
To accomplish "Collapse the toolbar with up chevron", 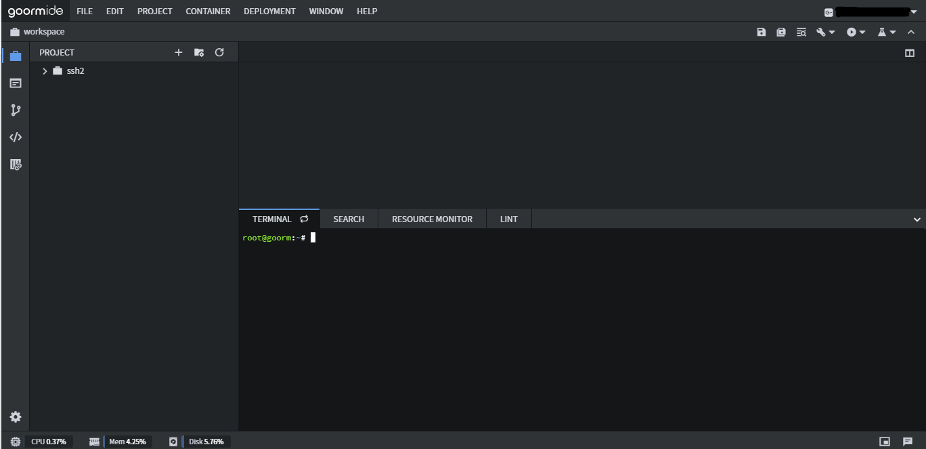I will [911, 32].
